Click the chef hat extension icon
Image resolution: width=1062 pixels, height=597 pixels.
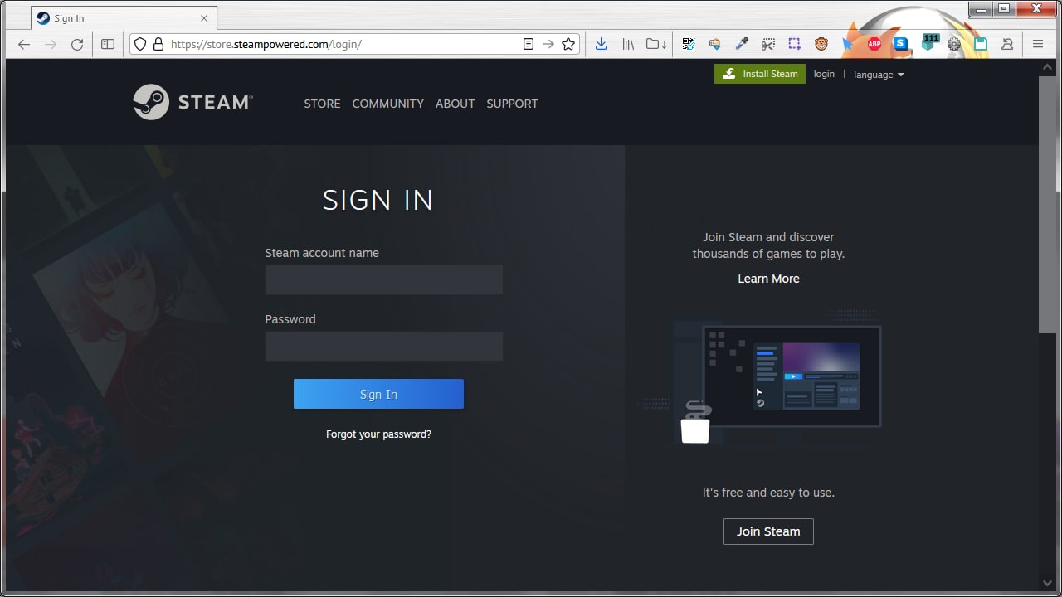tap(1007, 44)
